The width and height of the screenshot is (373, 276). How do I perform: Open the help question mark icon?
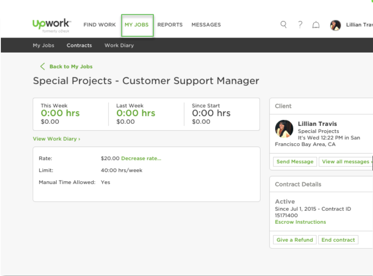301,25
